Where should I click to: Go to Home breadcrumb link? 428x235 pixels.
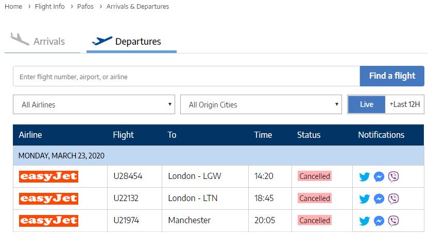13,7
